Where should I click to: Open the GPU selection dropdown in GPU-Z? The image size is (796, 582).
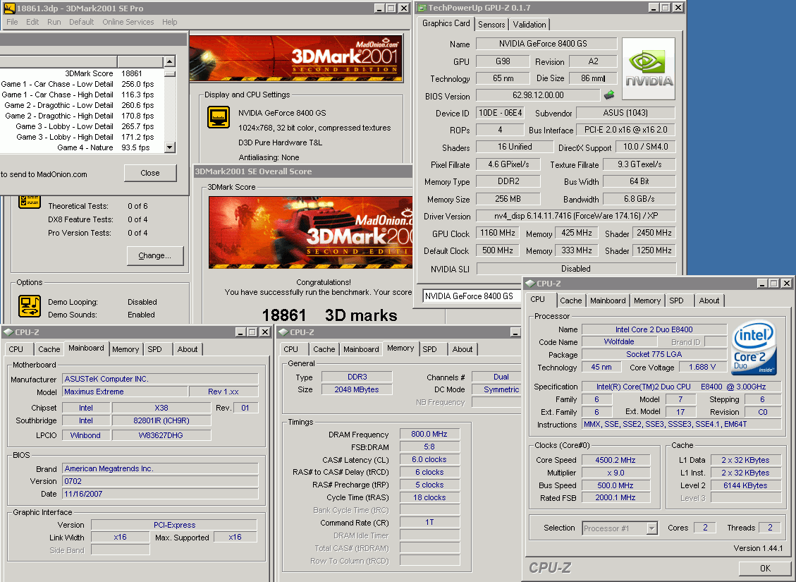[x=471, y=296]
